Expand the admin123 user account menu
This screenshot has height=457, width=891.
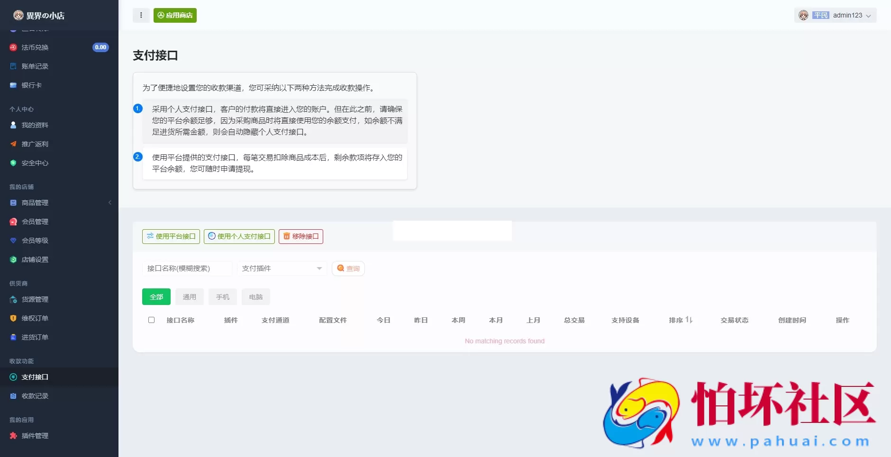click(868, 16)
